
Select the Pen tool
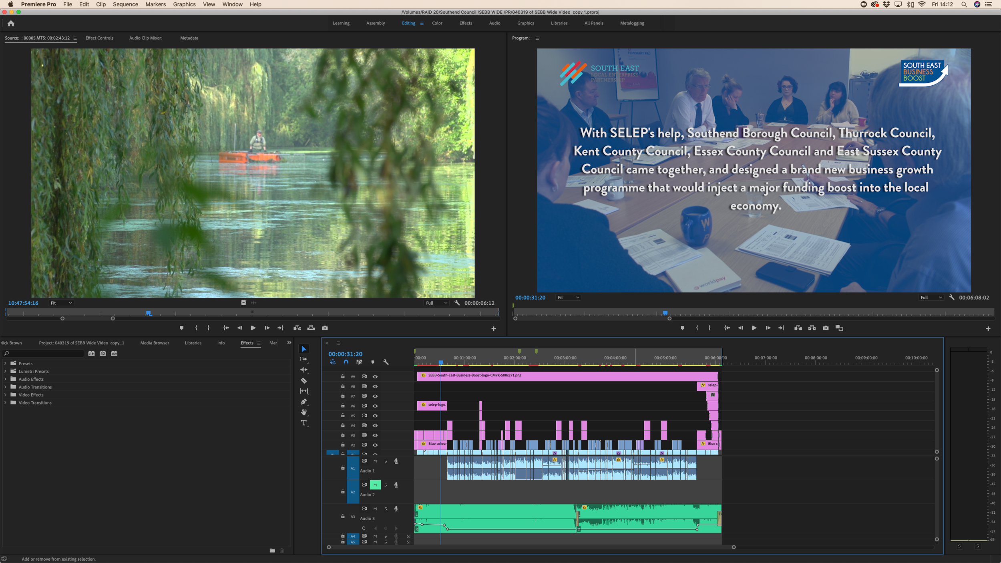coord(304,402)
